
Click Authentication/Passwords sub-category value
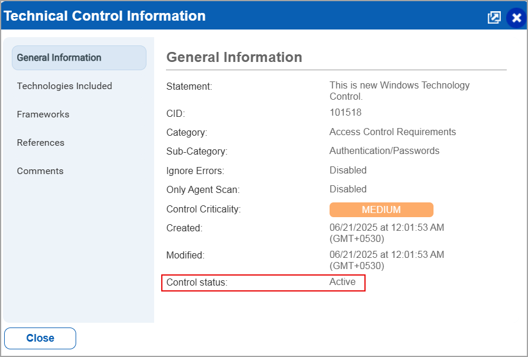(384, 150)
